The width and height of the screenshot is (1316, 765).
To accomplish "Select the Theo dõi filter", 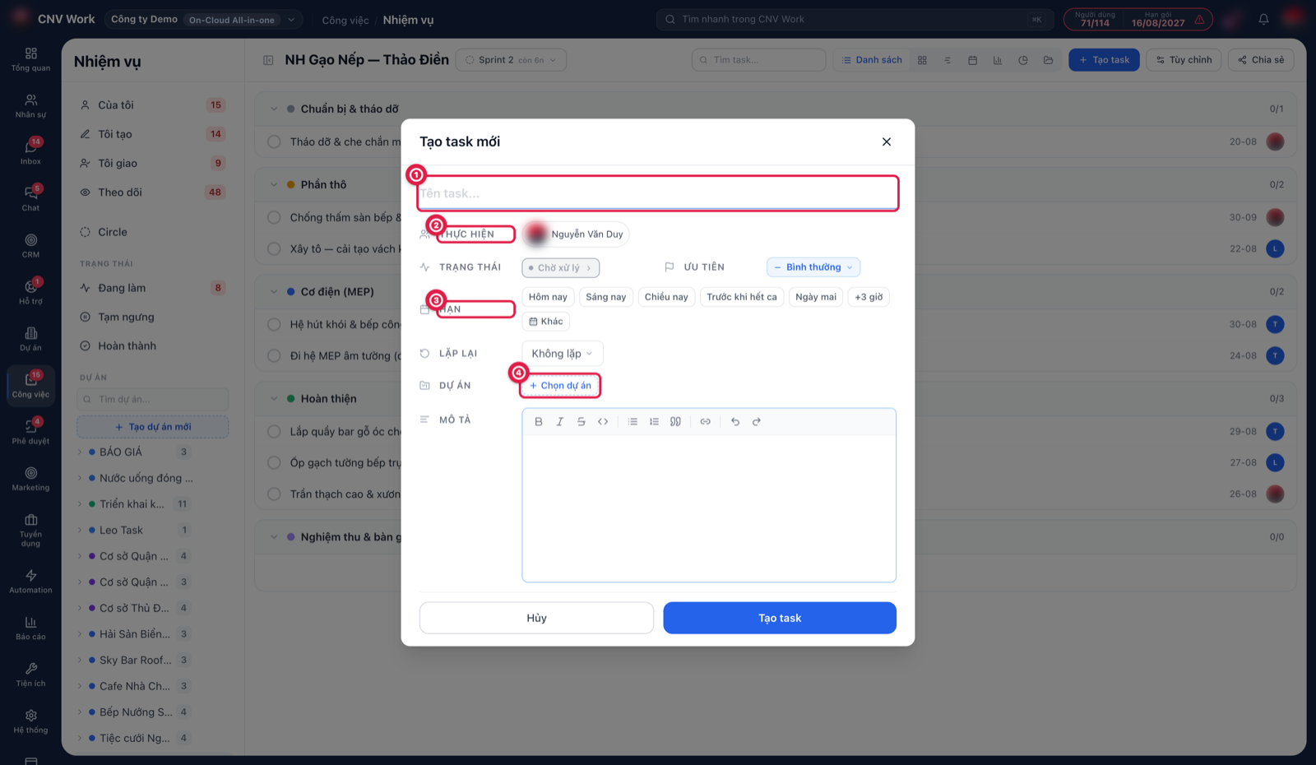I will coord(152,192).
